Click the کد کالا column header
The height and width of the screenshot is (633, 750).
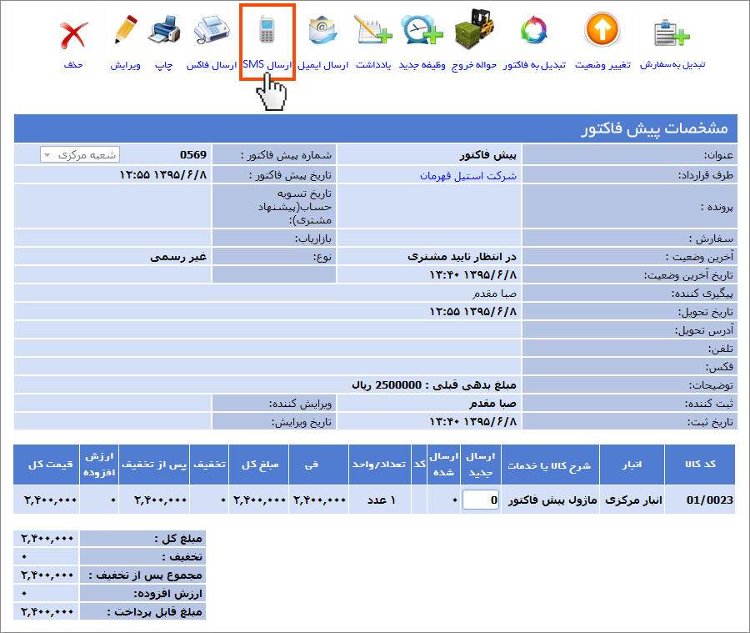tap(700, 464)
